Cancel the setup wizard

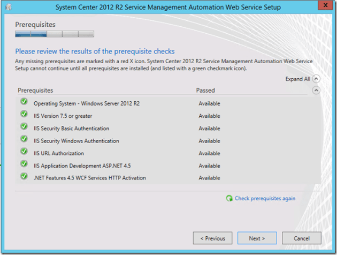(x=302, y=238)
